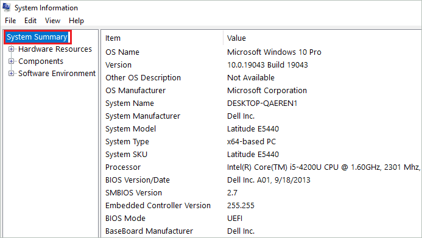Click the Intel Core i5-4200U processor value

click(324, 167)
